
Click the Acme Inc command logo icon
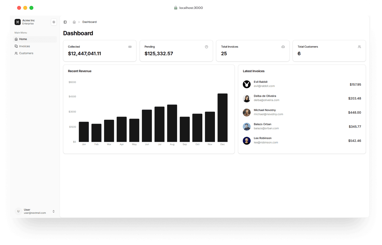(17, 22)
